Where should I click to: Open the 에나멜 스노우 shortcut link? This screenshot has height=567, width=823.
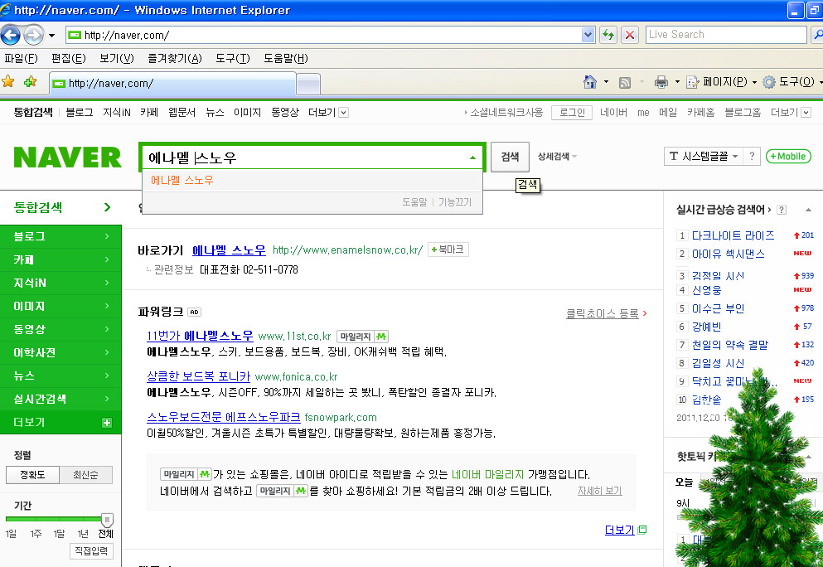coord(229,250)
